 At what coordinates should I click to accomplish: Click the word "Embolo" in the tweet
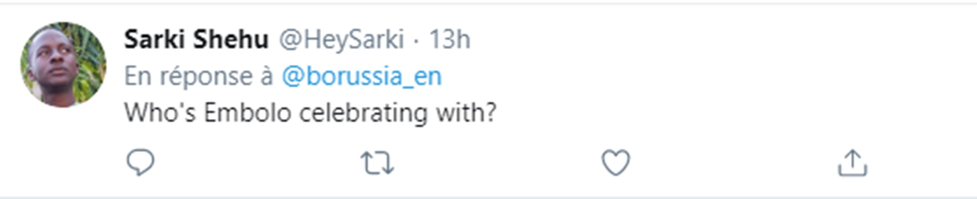(247, 113)
